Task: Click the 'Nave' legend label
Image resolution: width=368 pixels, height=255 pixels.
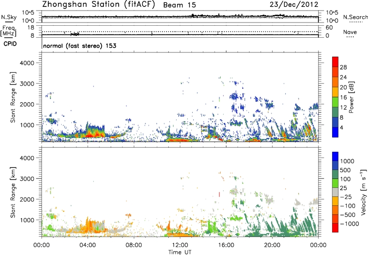Action: click(x=350, y=32)
